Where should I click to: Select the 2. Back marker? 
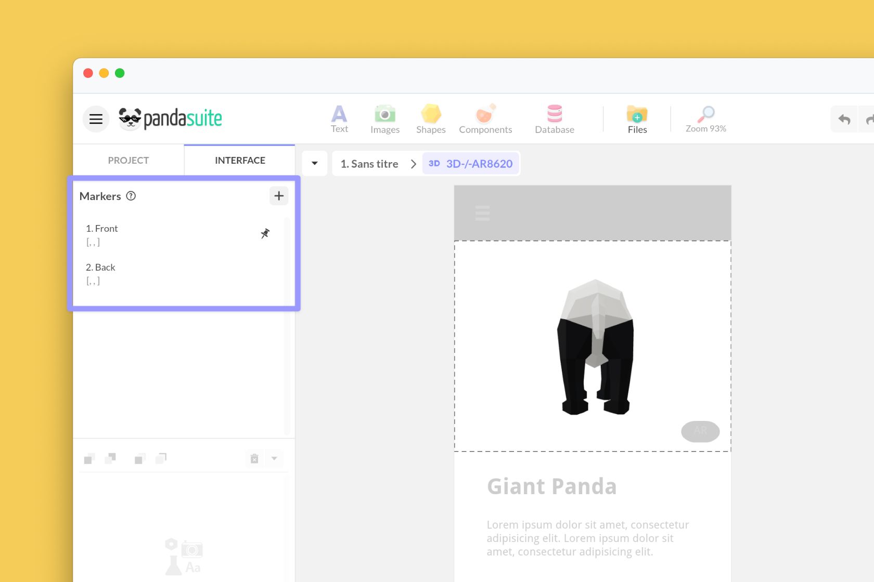click(x=101, y=268)
